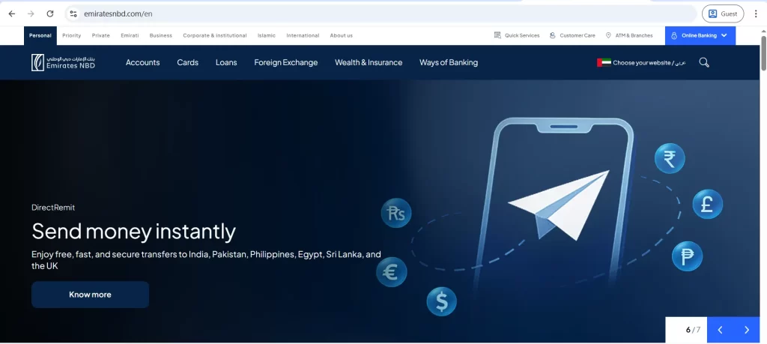This screenshot has width=767, height=344.
Task: Click the search magnifier icon
Action: point(704,63)
